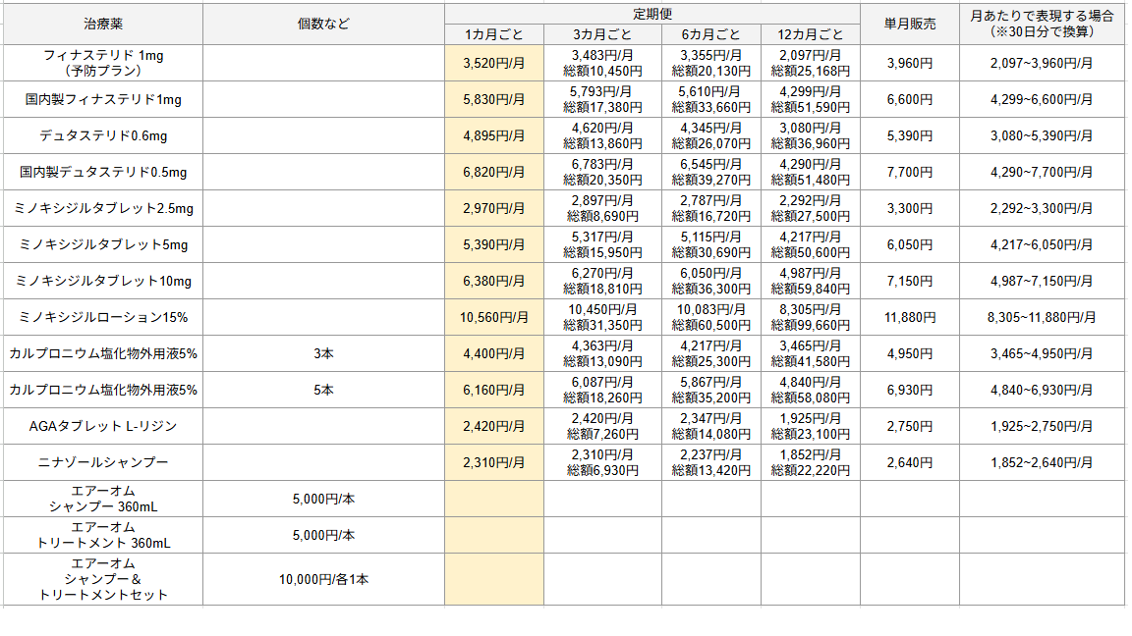Viewport: 1132px width, 636px height.
Task: Click the 定期便 merged header cell
Action: tap(651, 14)
